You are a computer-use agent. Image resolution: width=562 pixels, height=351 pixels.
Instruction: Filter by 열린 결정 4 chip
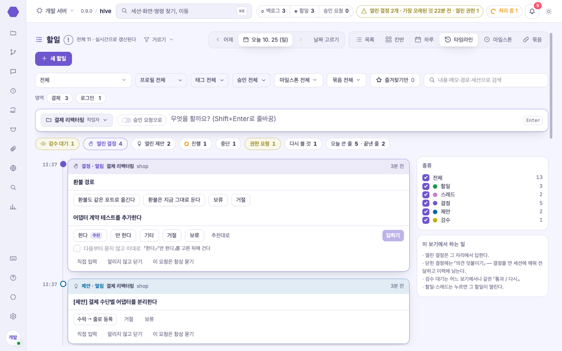click(x=105, y=144)
